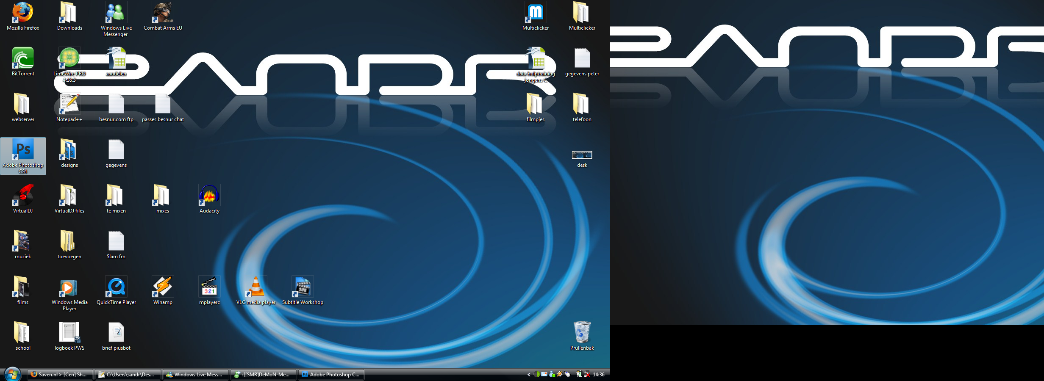Switch to the Adobe Photoshop taskbar button
This screenshot has width=1044, height=381.
pyautogui.click(x=331, y=375)
